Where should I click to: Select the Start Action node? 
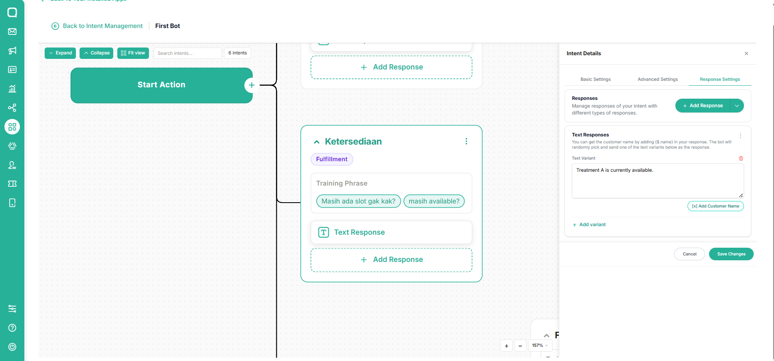(162, 85)
